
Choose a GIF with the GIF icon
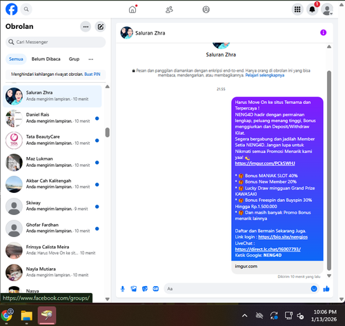click(x=156, y=289)
